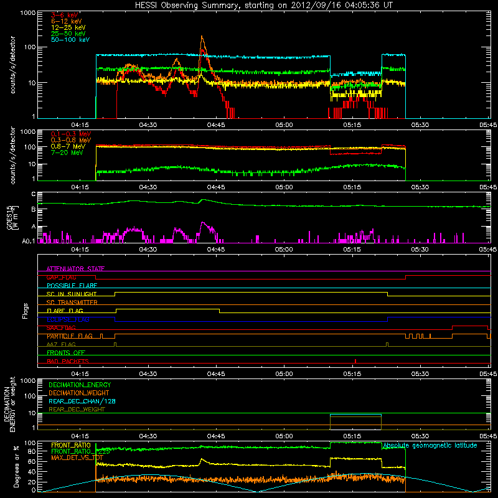Click the FLARE_FLAG label
498x498 pixels.
tap(65, 311)
